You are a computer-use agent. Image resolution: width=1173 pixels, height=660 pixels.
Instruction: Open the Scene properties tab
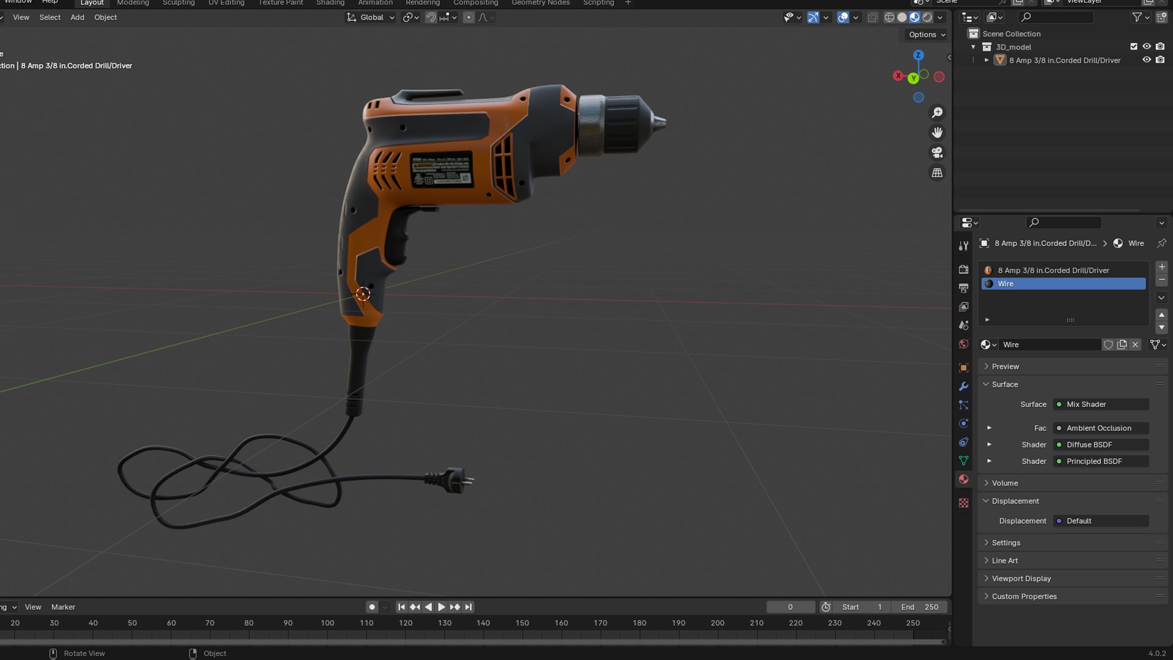(x=963, y=325)
